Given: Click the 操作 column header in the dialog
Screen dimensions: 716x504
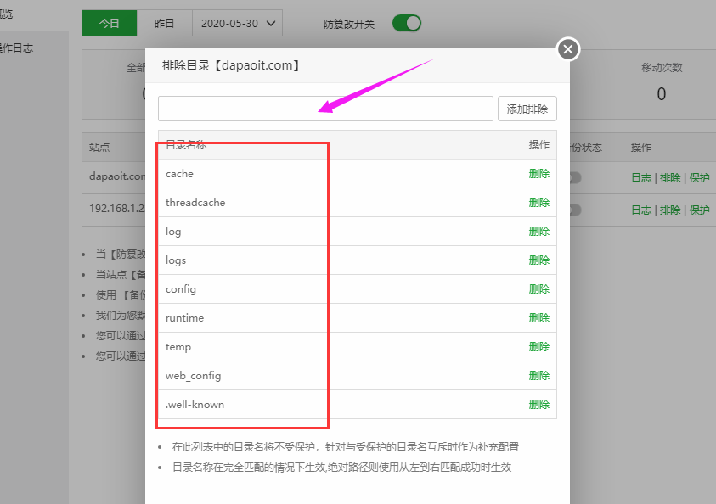Looking at the screenshot, I should click(x=538, y=145).
